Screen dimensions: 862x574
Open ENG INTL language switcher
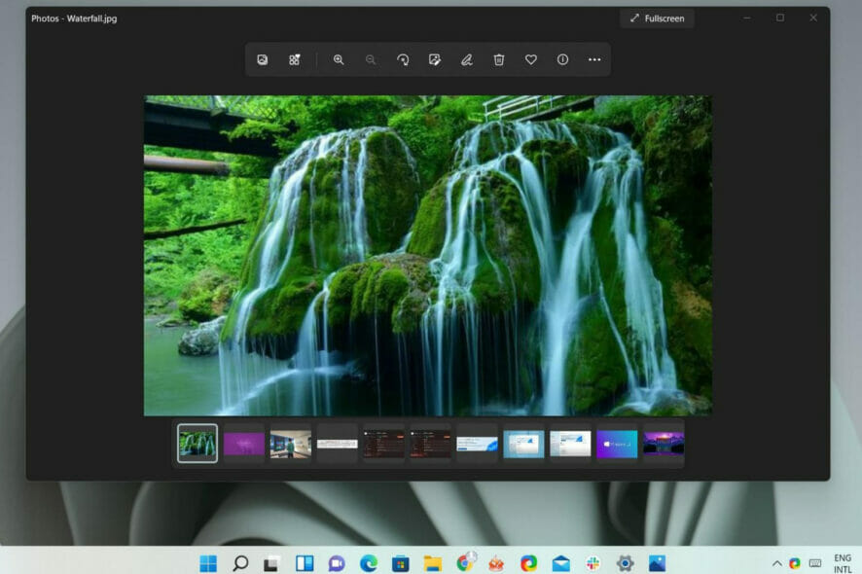tap(843, 563)
